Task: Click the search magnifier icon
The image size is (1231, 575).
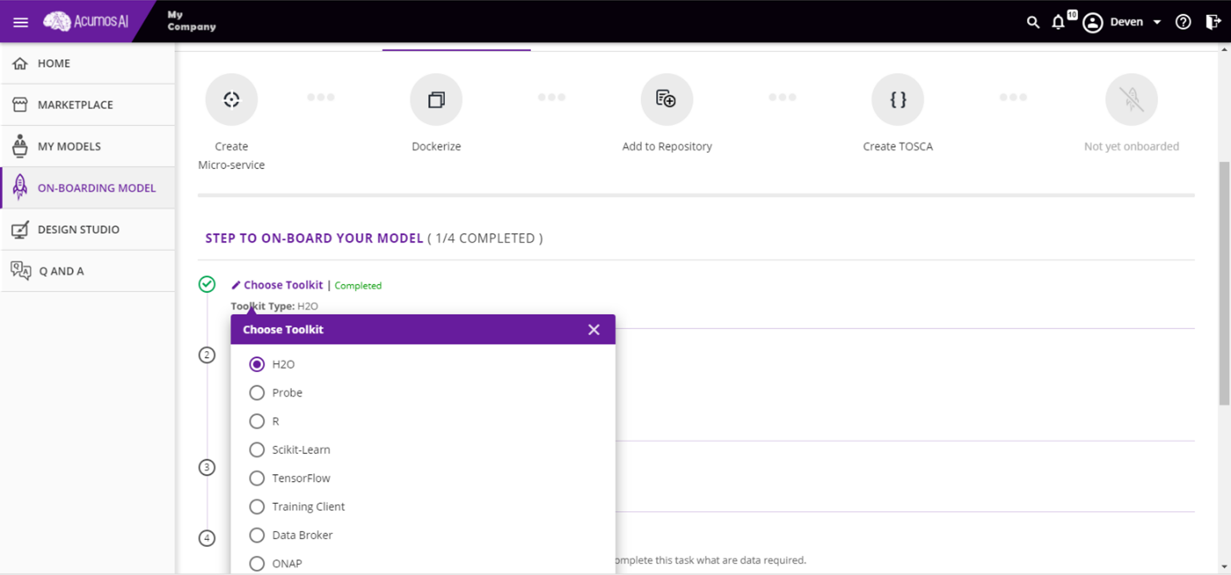Action: coord(1033,22)
